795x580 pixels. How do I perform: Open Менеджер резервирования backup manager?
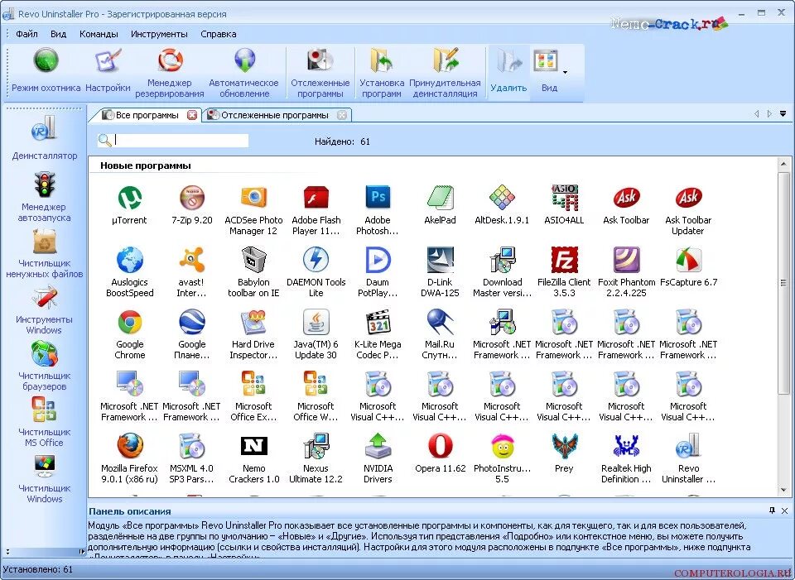coord(169,74)
